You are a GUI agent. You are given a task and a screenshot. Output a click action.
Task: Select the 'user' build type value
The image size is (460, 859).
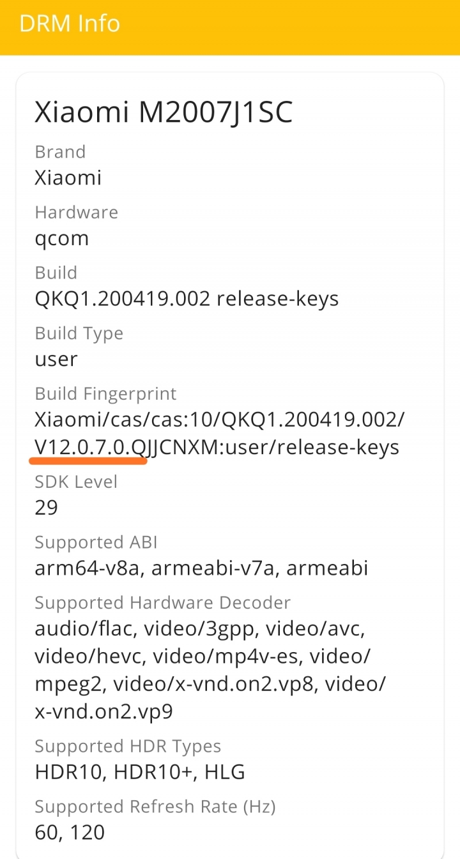tap(56, 359)
